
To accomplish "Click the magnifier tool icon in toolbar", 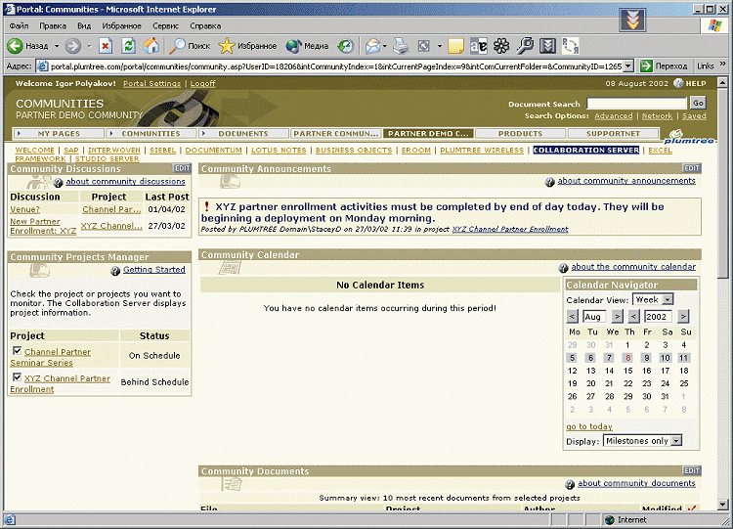I will coord(525,46).
